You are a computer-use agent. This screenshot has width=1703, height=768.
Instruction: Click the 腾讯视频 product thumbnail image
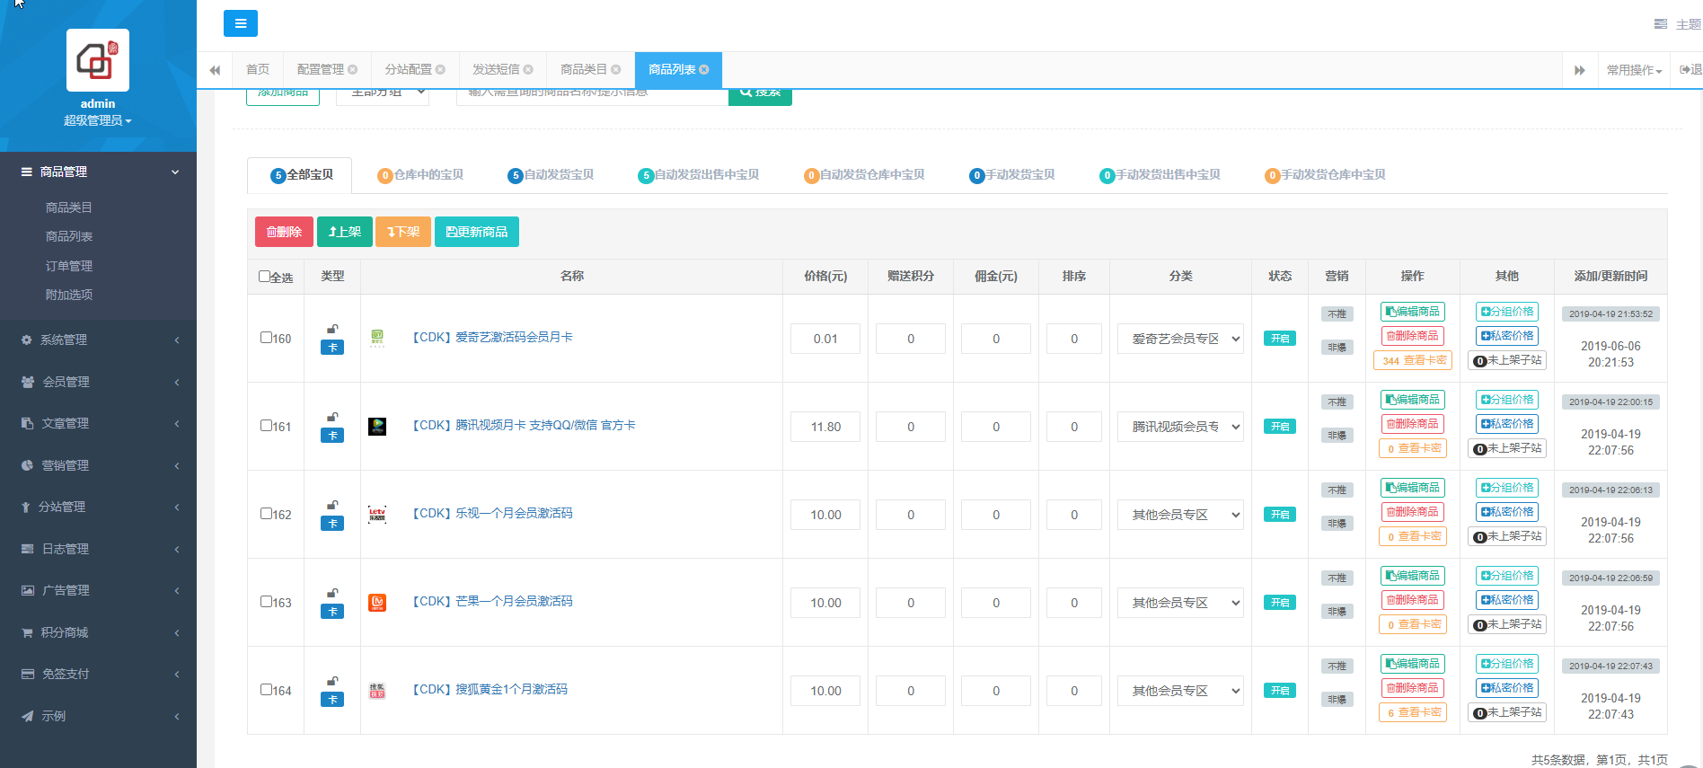coord(377,426)
